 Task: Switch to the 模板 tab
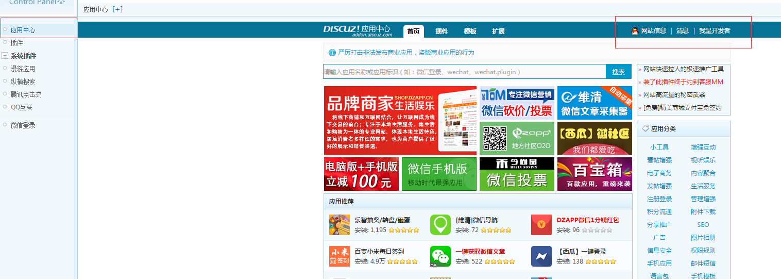(470, 31)
